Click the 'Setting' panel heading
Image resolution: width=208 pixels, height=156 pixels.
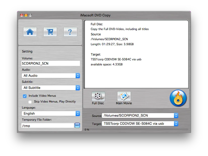[x=27, y=51]
